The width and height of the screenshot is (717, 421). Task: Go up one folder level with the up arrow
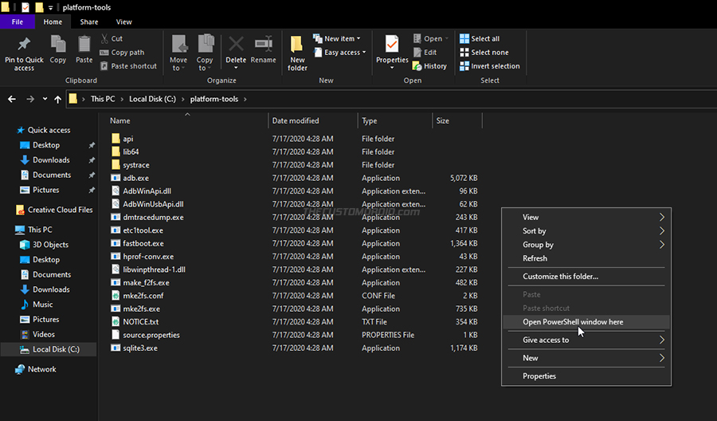tap(57, 99)
